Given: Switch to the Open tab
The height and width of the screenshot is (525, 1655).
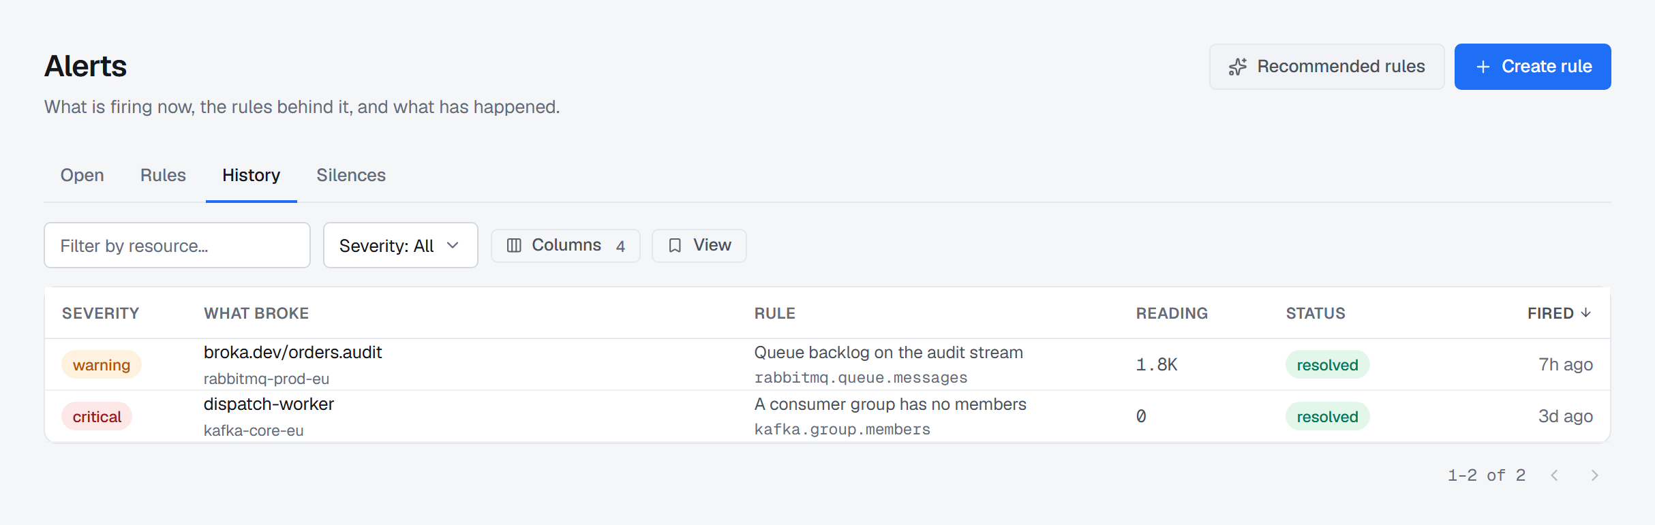Looking at the screenshot, I should point(82,175).
